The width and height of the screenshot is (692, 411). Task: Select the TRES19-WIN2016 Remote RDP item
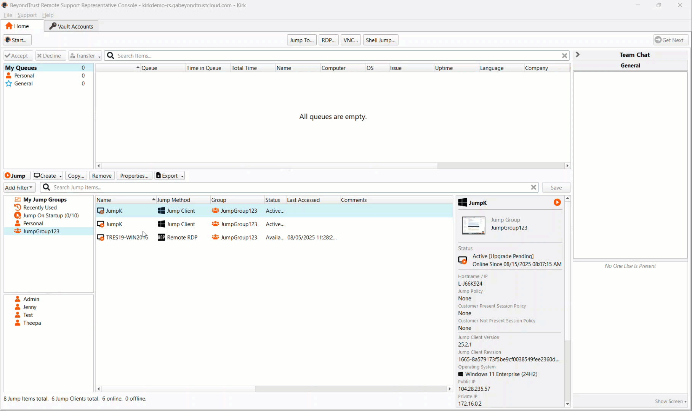(x=274, y=237)
